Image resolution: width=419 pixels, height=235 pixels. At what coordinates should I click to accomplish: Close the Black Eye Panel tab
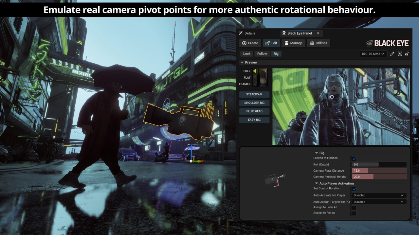(x=318, y=33)
